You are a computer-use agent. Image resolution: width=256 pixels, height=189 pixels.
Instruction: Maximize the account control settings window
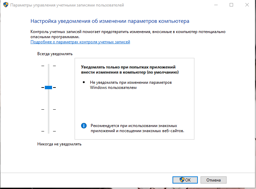pos(231,5)
